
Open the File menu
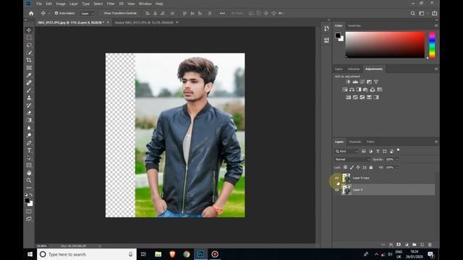(39, 4)
